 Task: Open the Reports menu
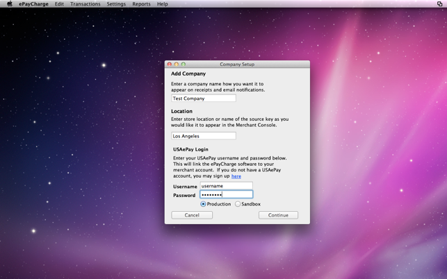(x=141, y=4)
